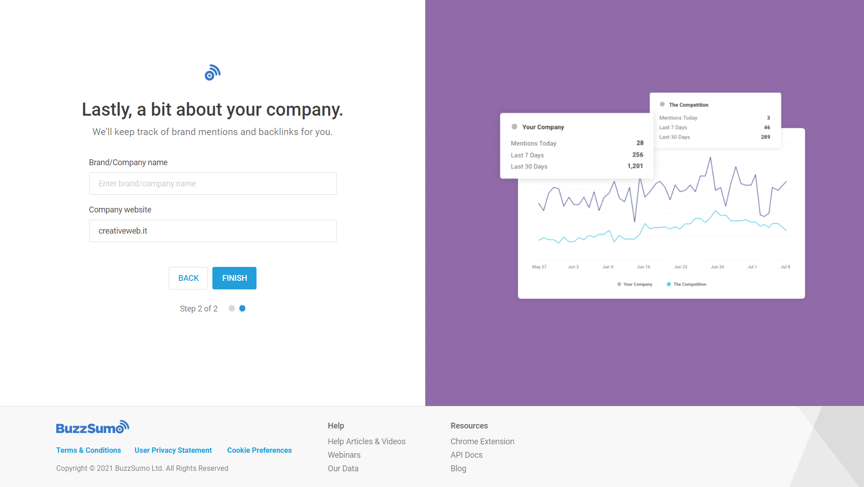Click the brand mentions subtitle text
This screenshot has width=864, height=487.
click(x=212, y=132)
